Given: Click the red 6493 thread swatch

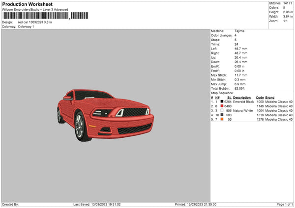Looking at the screenshot, I should (x=222, y=106).
